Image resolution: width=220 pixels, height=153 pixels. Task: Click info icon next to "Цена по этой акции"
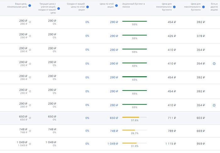pos(118,6)
